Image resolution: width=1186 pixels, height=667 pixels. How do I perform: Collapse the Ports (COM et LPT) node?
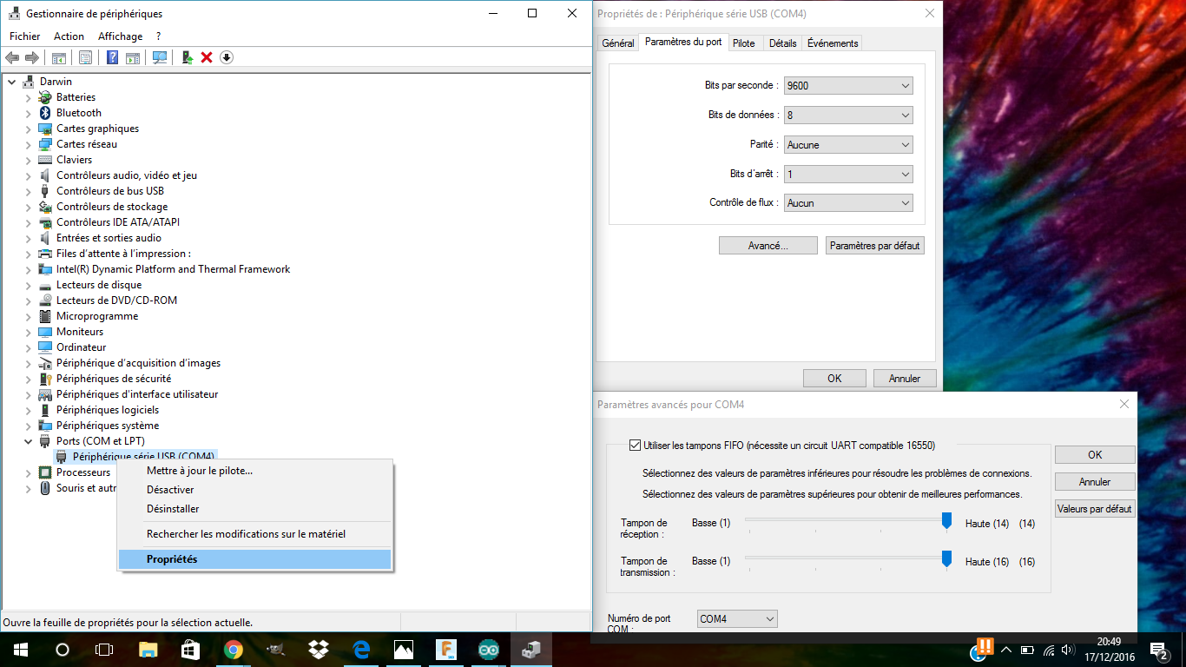click(28, 441)
